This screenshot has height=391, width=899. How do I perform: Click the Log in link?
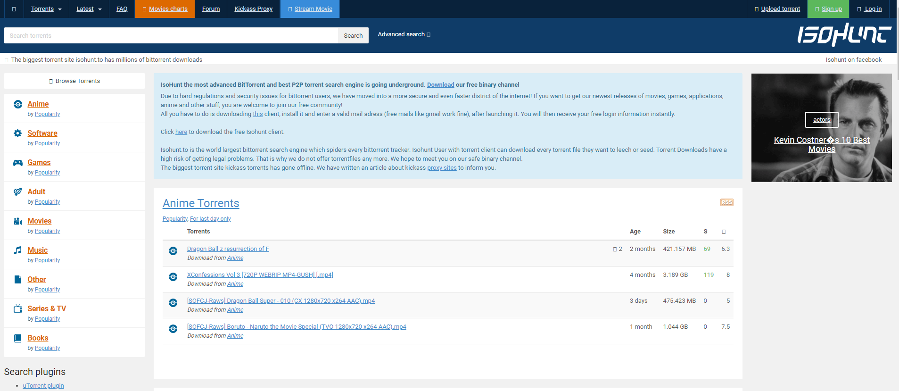pyautogui.click(x=869, y=9)
